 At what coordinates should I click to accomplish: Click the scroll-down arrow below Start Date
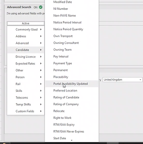pos(72,140)
